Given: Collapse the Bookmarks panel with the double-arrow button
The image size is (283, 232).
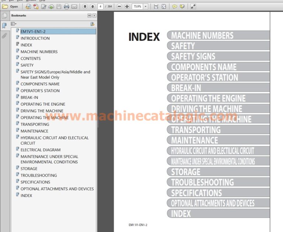Looking at the screenshot, I should pos(89,15).
